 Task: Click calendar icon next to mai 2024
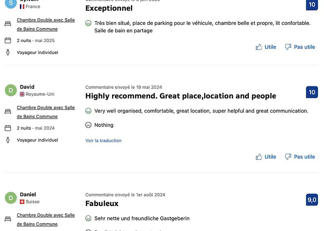(x=8, y=128)
